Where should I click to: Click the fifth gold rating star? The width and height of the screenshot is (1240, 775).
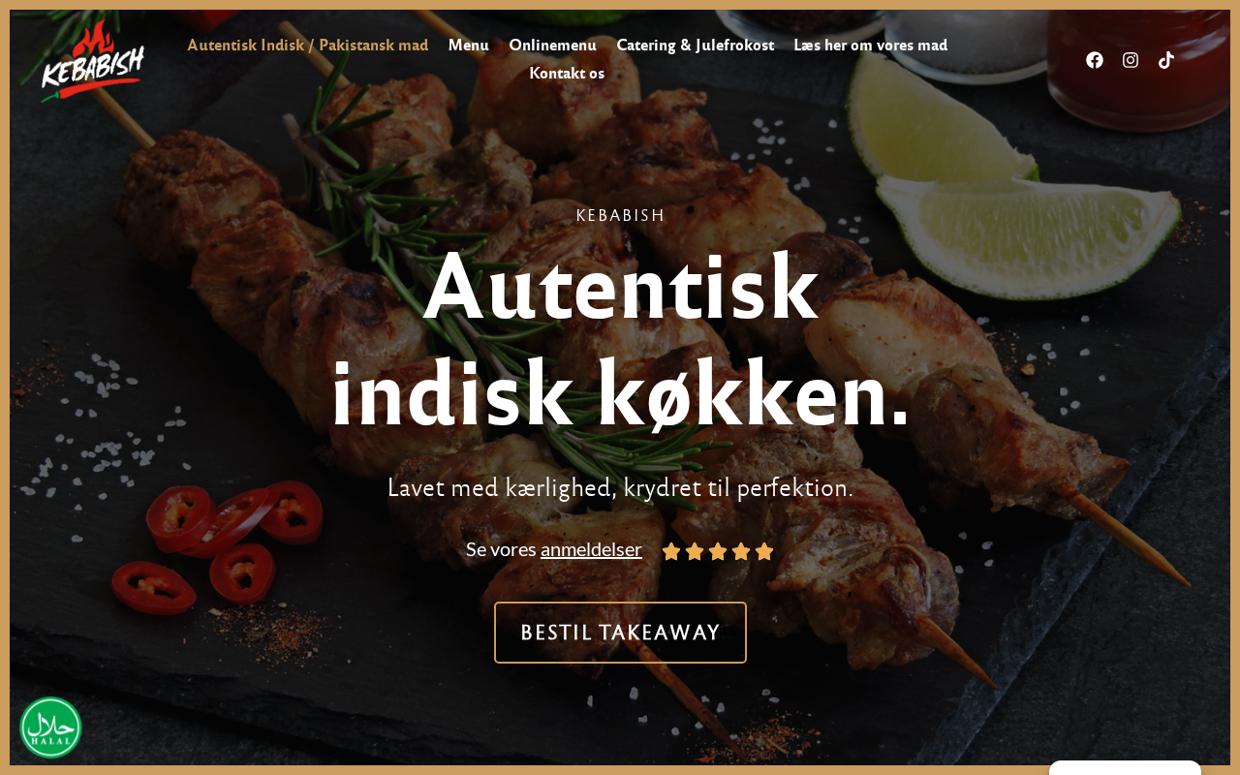click(x=764, y=551)
